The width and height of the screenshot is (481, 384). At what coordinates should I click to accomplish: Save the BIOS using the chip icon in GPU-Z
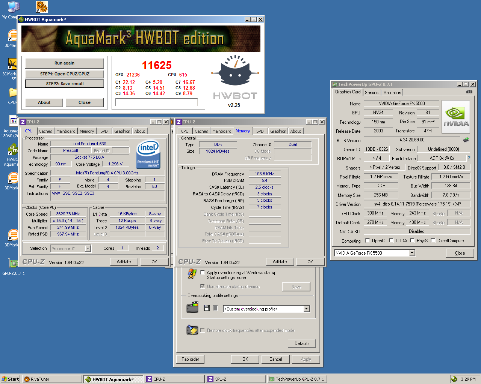click(x=466, y=139)
